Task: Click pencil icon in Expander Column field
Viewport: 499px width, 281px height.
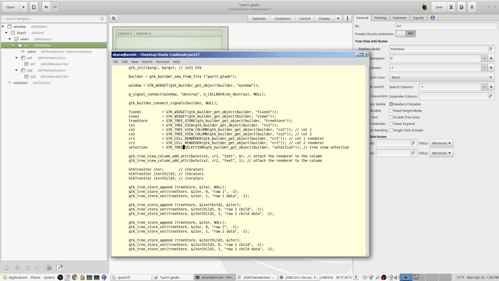Action: point(490,96)
